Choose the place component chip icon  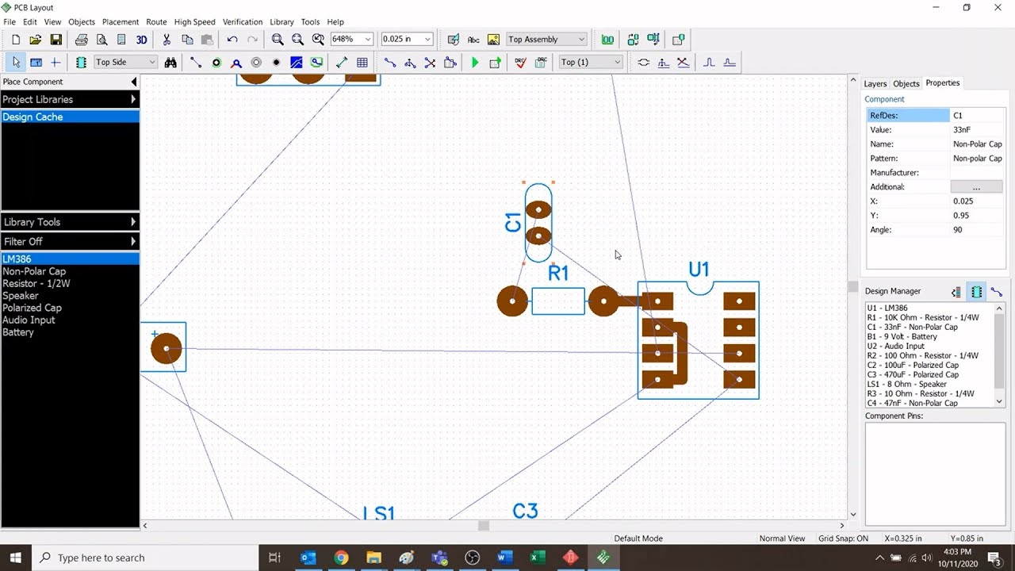(81, 62)
